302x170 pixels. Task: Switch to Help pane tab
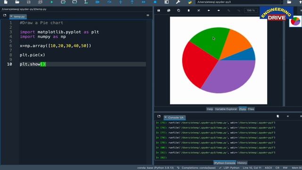click(210, 109)
